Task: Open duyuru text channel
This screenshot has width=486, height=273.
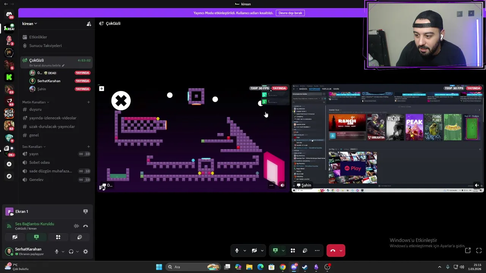Action: [56, 109]
